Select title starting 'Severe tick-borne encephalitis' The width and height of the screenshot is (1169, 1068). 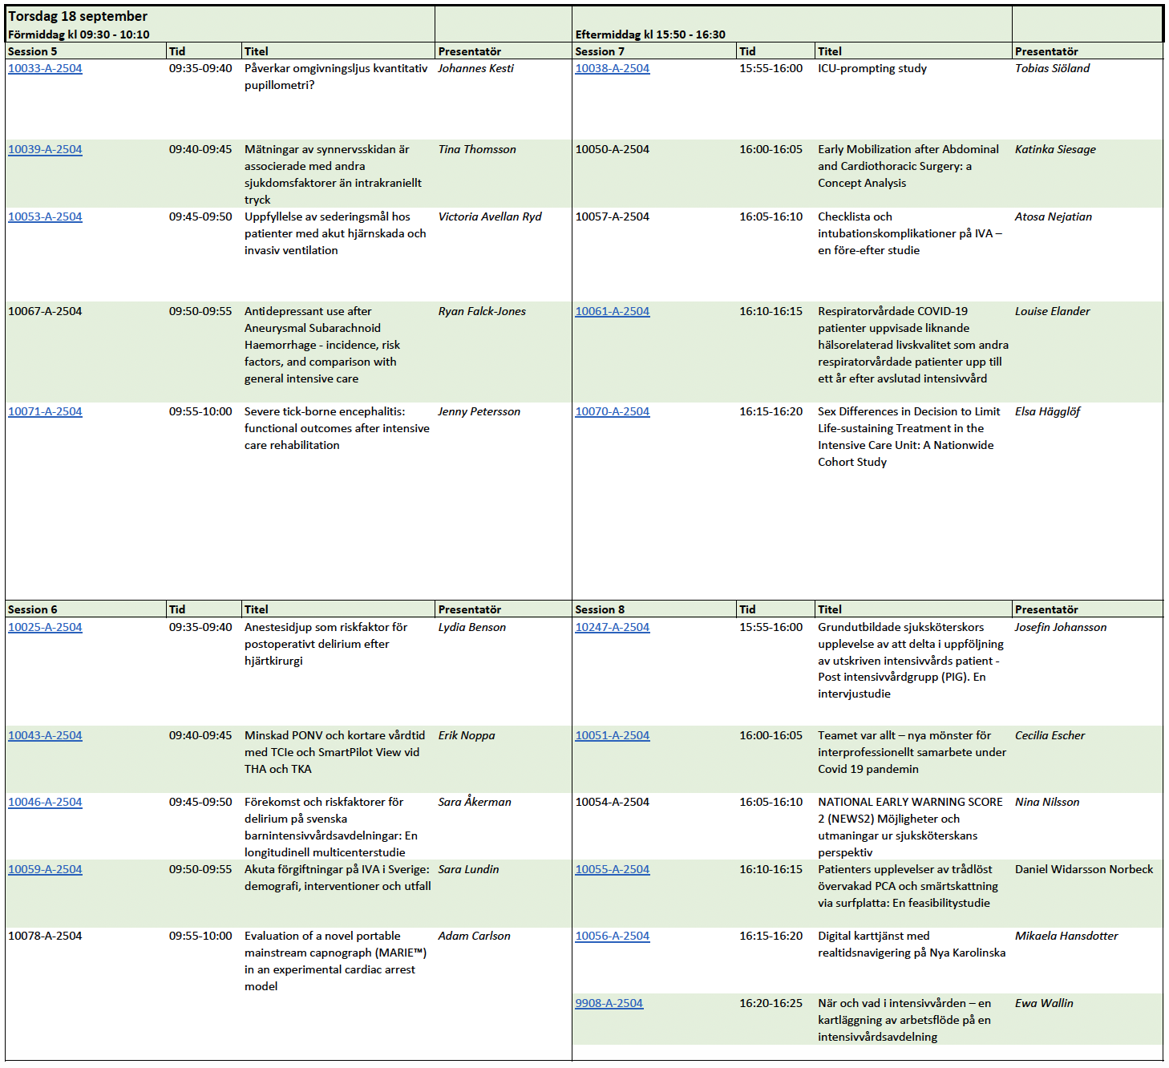tap(337, 428)
